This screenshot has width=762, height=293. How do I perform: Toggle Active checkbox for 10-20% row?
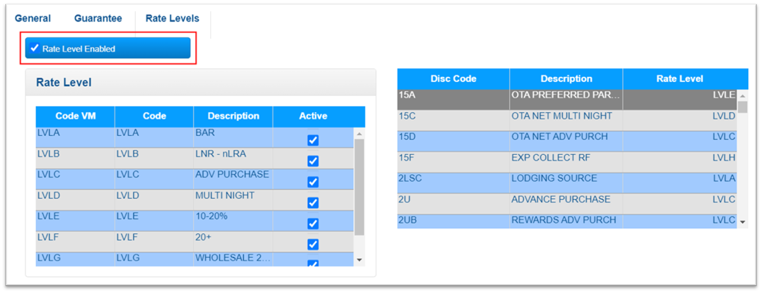(313, 224)
